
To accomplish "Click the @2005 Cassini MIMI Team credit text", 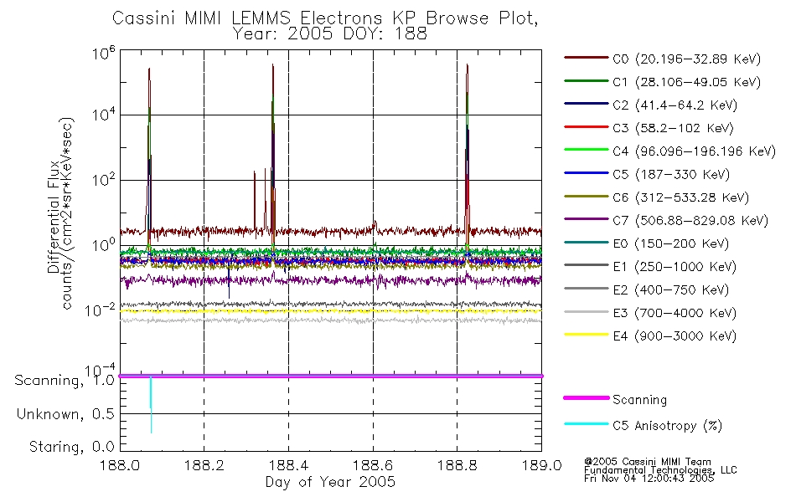I will (x=648, y=462).
